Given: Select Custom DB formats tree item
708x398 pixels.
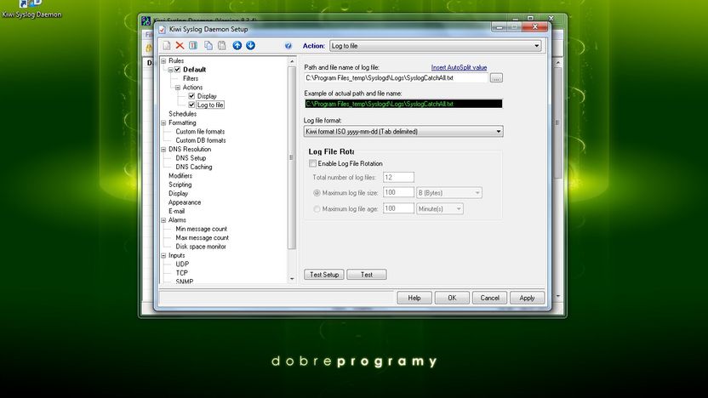Looking at the screenshot, I should (201, 140).
